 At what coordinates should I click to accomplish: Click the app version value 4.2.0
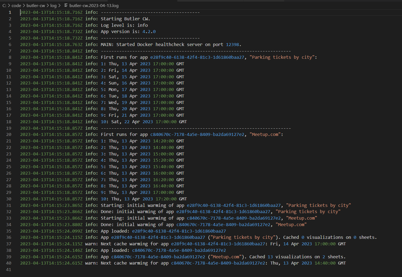click(x=149, y=31)
